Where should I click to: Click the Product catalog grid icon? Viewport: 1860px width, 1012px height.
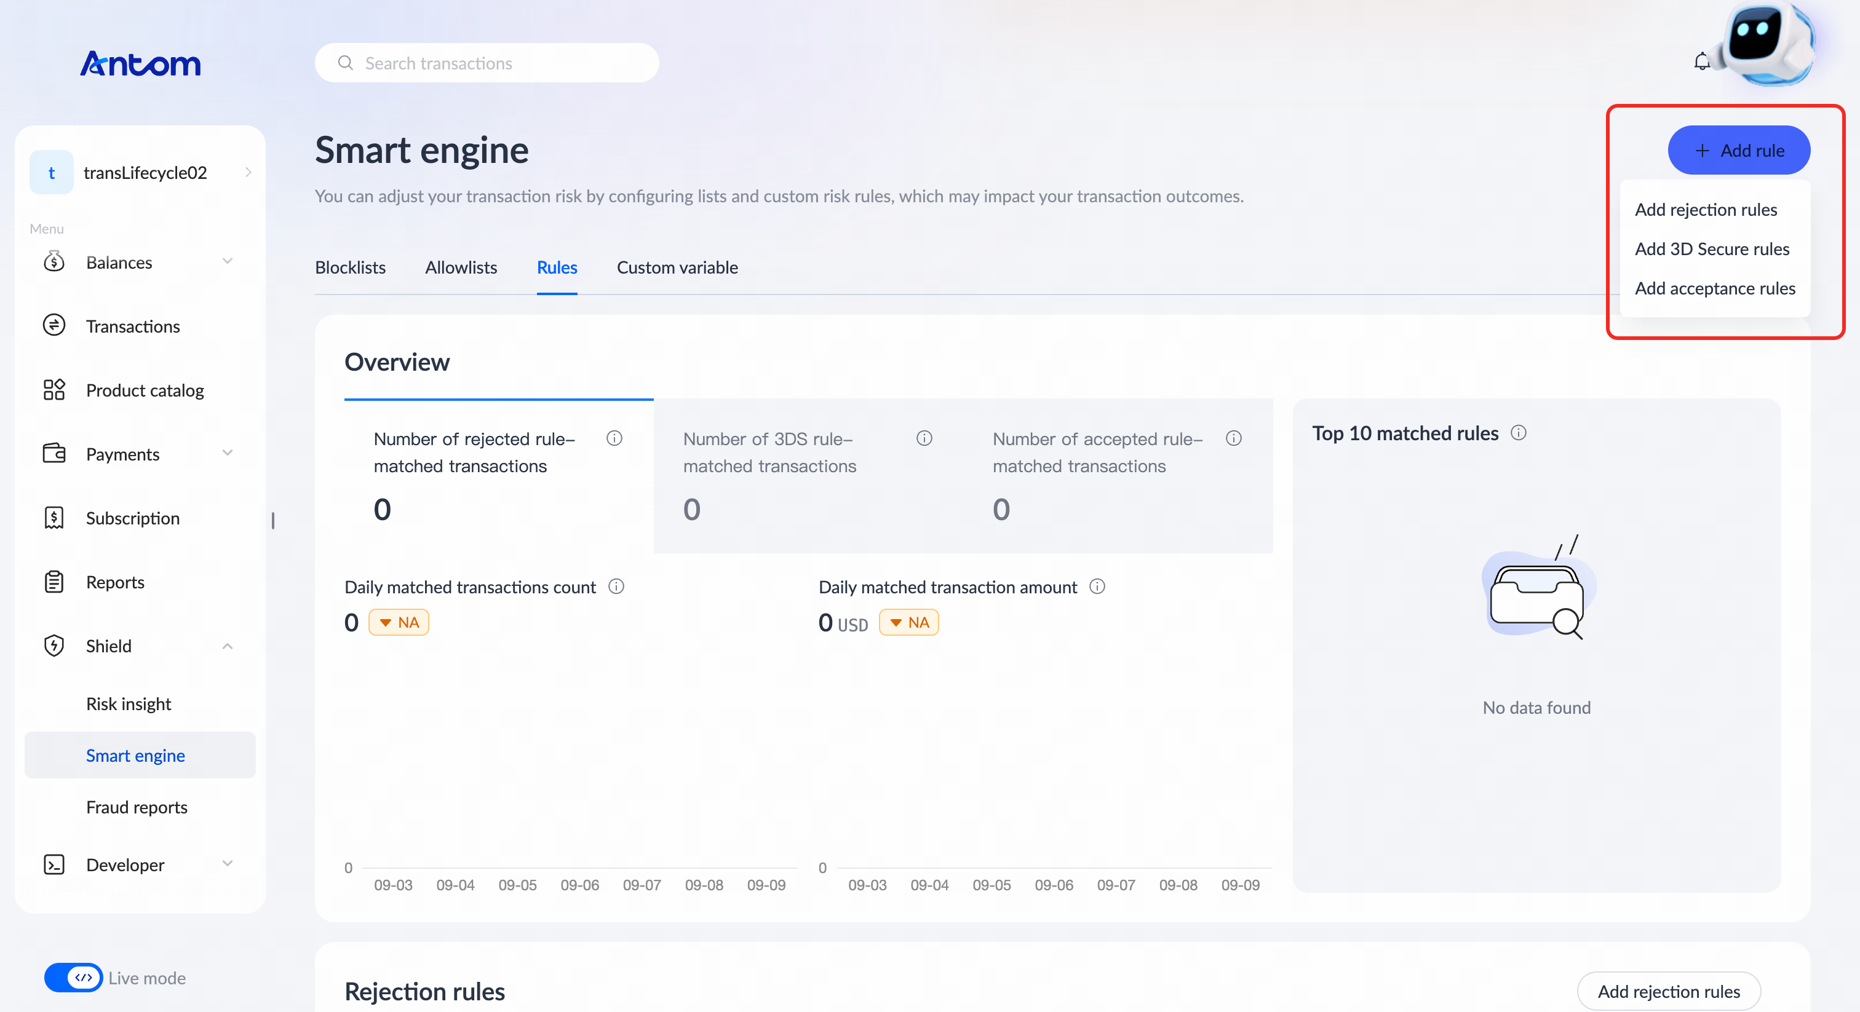tap(54, 390)
